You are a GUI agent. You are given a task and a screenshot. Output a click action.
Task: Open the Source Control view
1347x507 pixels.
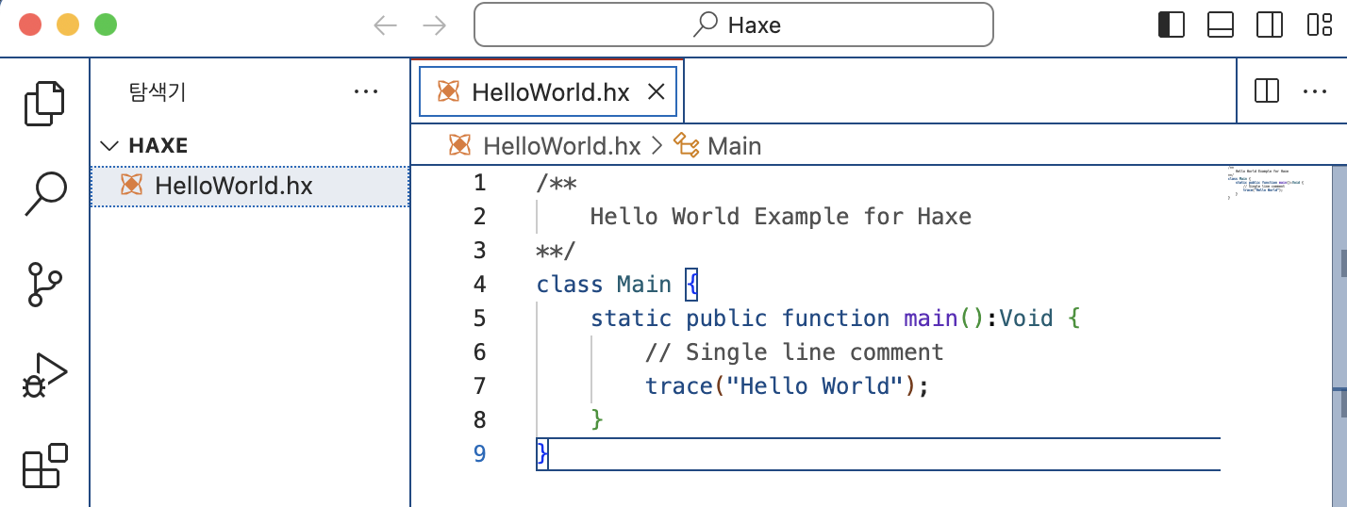point(44,285)
